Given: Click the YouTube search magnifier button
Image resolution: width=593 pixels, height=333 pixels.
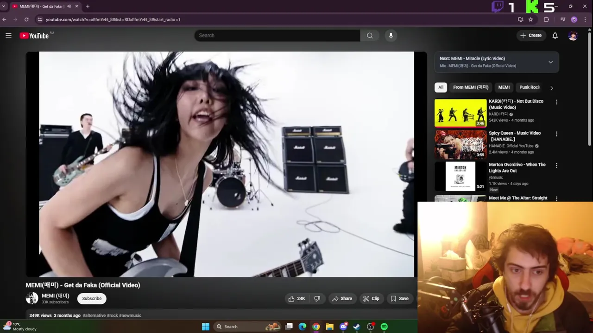Looking at the screenshot, I should pos(370,35).
